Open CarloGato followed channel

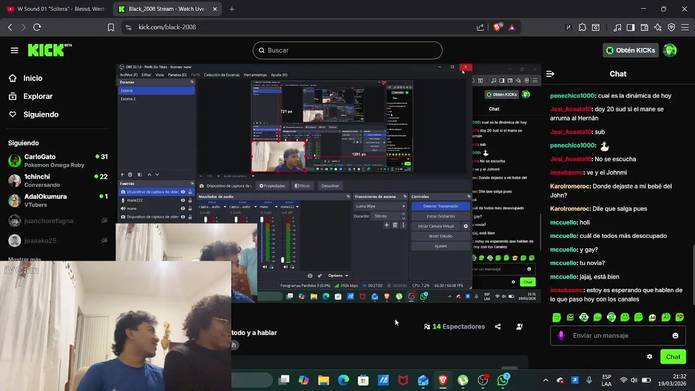point(58,160)
